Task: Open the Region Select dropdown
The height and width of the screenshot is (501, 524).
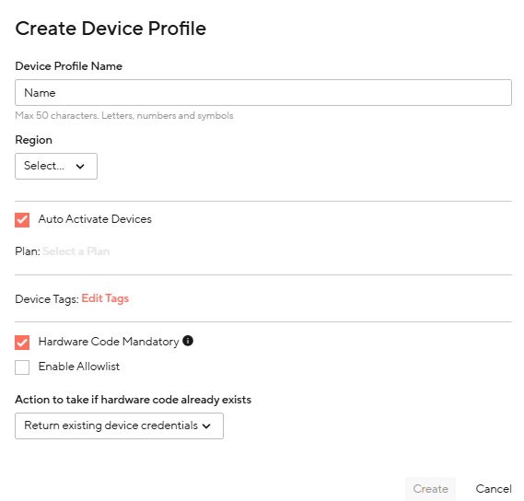Action: click(x=56, y=166)
